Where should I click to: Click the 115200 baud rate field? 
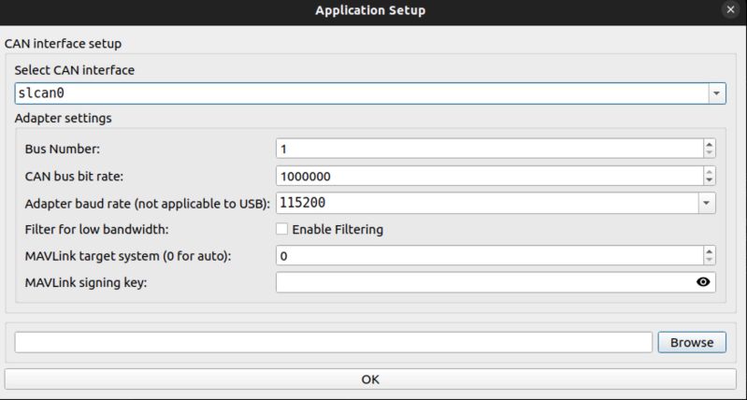487,203
